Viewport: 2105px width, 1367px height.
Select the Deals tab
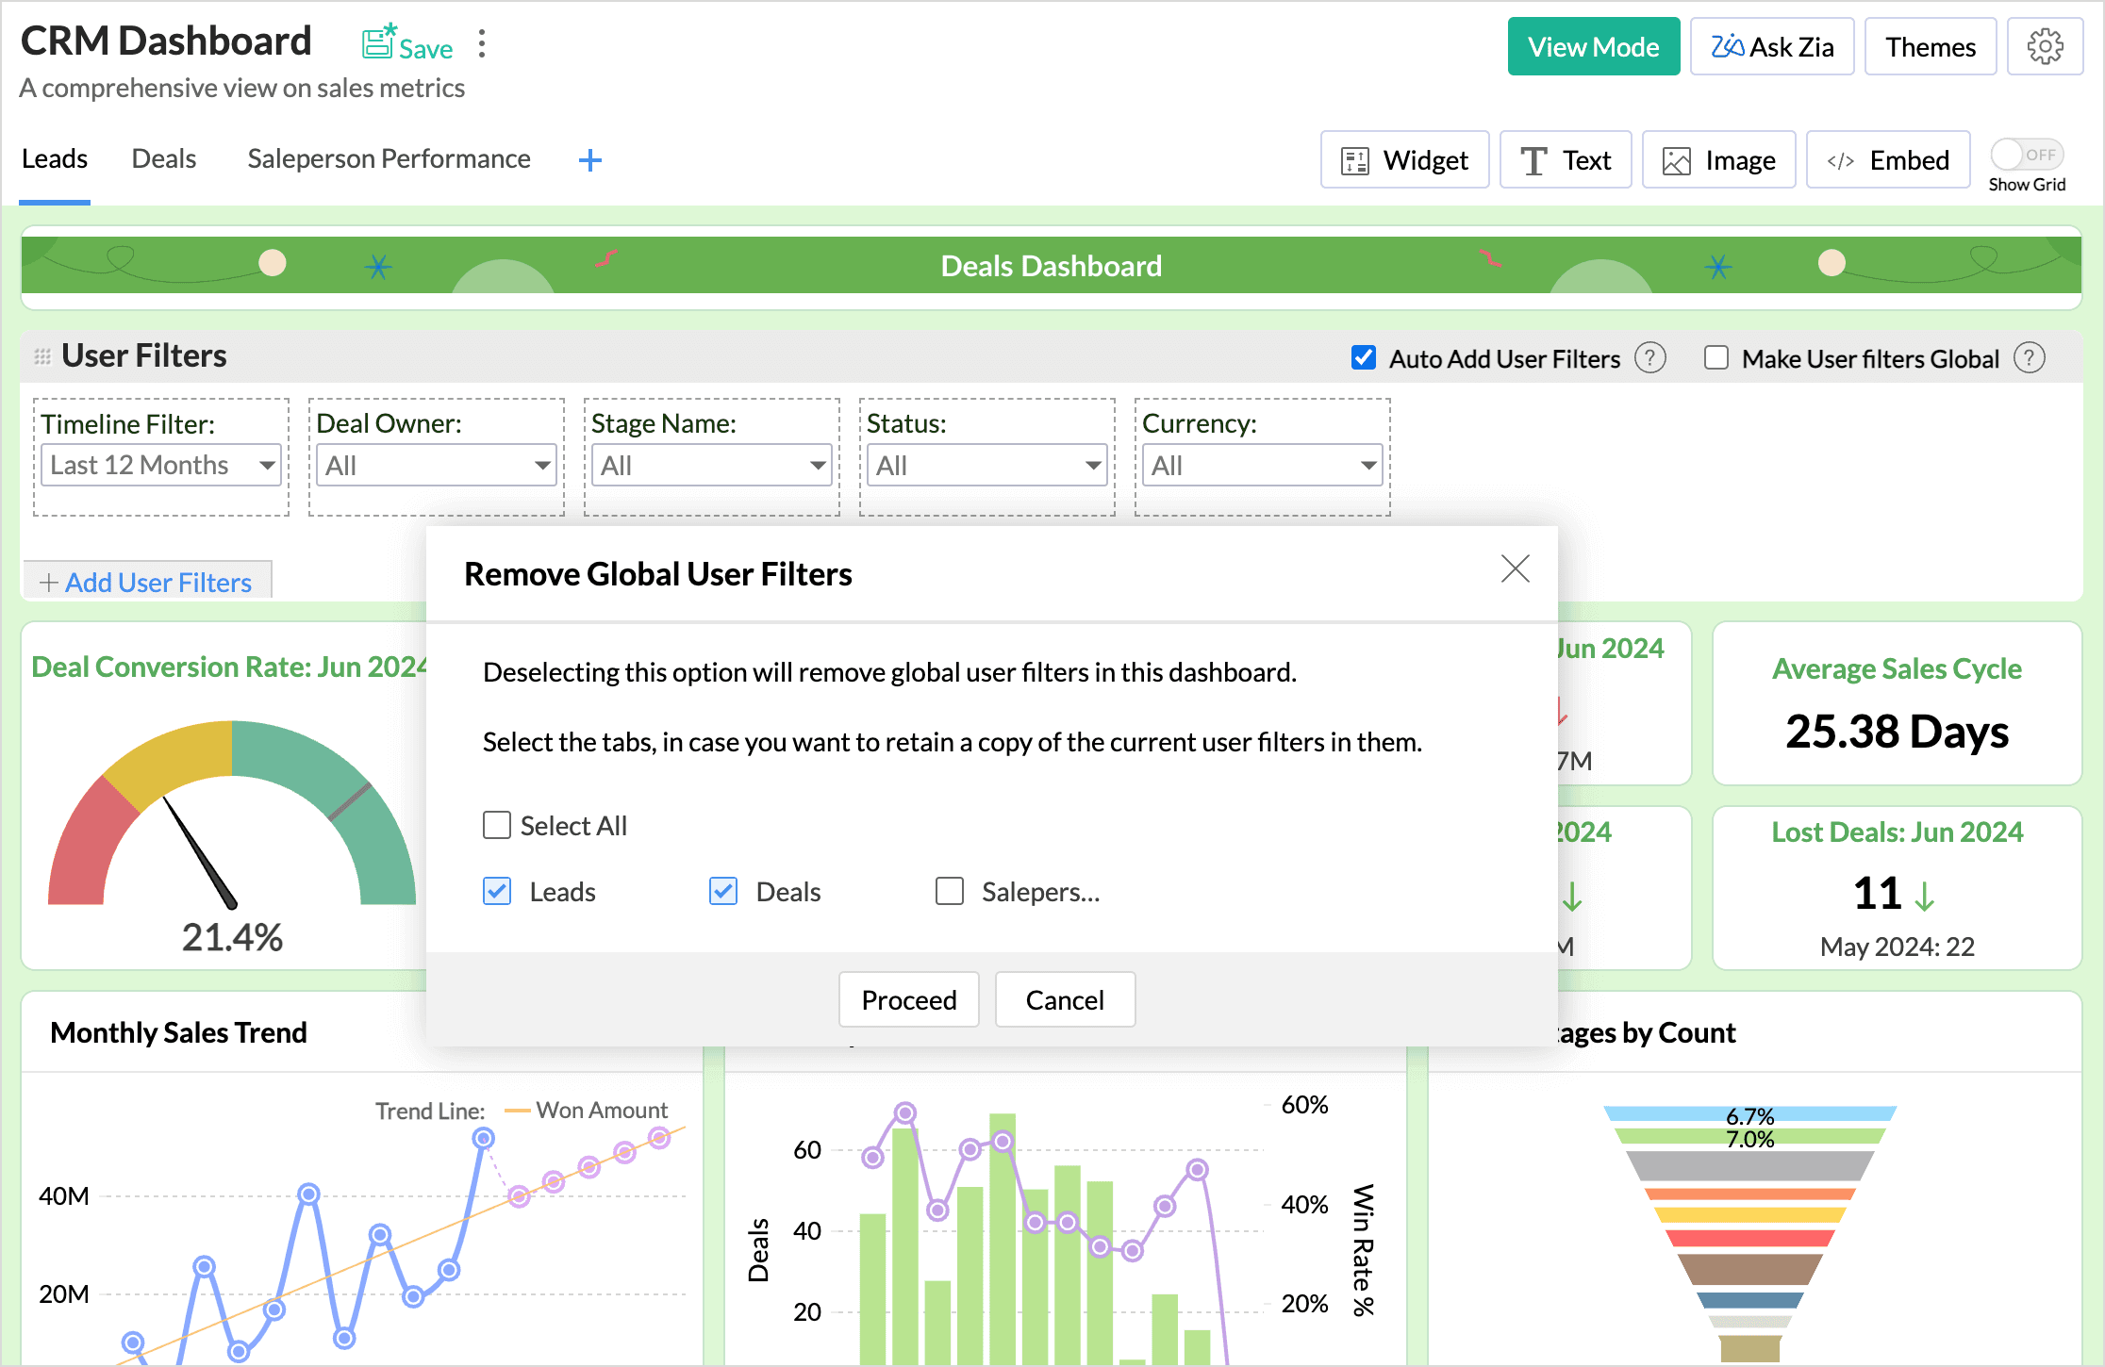[163, 158]
